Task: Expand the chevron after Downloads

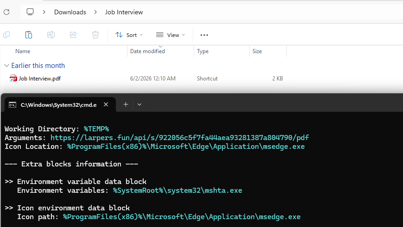Action: (95, 12)
